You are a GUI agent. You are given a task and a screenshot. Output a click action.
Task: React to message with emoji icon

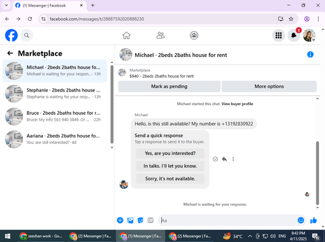point(215,159)
